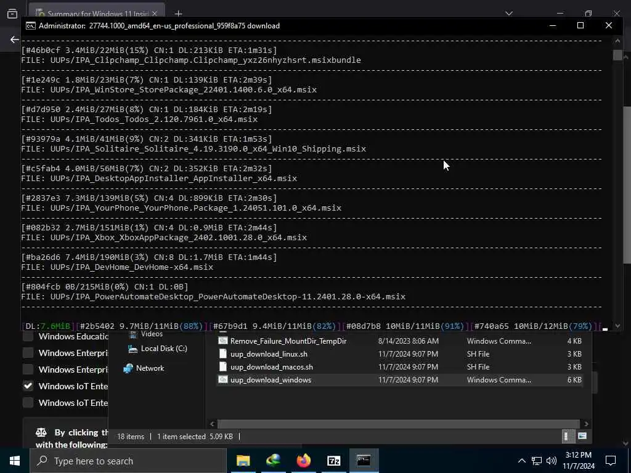Select Local Disk (C:) in Explorer sidebar
Image resolution: width=631 pixels, height=473 pixels.
pyautogui.click(x=158, y=349)
